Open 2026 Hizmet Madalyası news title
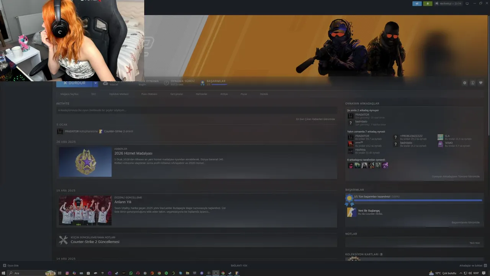This screenshot has height=276, width=490. pos(133,153)
